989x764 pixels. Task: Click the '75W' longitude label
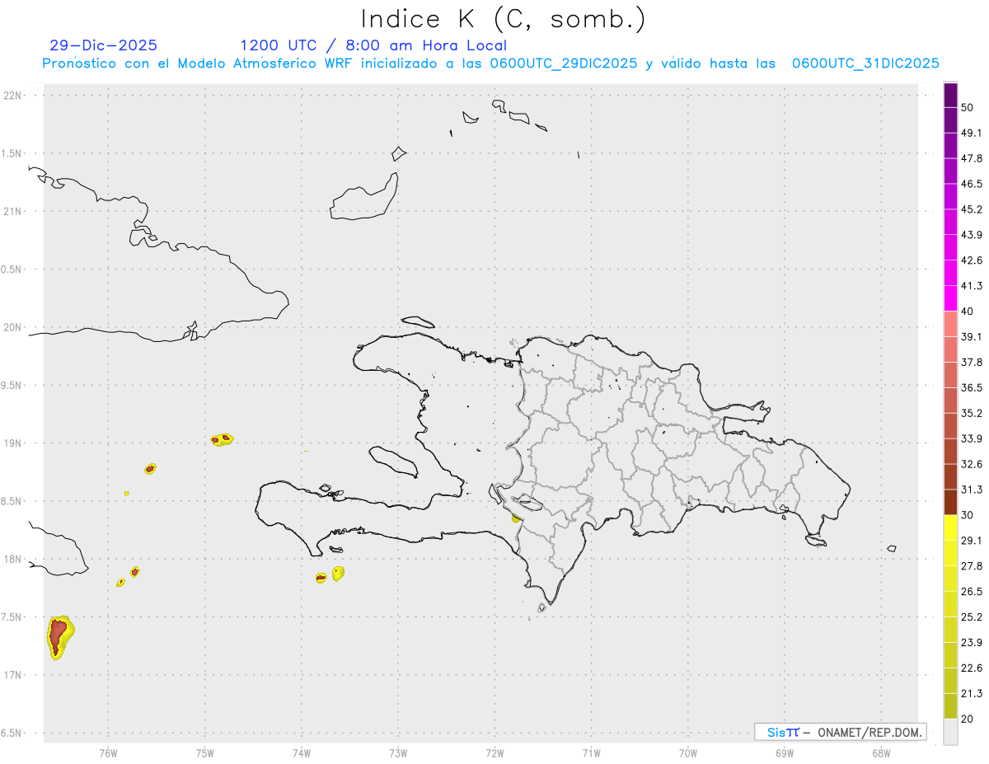[x=205, y=753]
